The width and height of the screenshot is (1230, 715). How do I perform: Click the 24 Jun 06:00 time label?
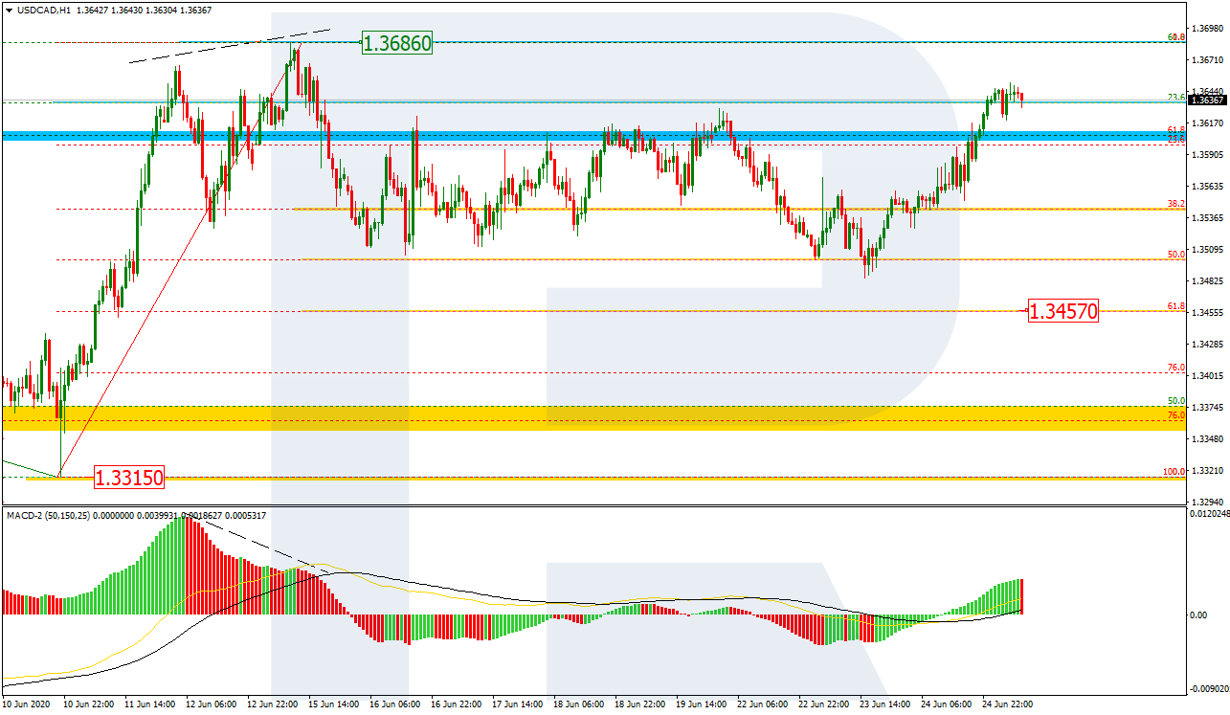click(946, 704)
